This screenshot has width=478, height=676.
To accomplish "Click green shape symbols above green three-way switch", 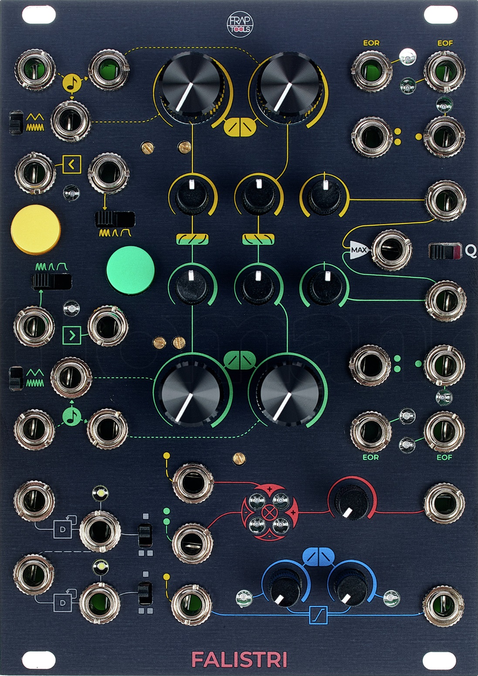I will pyautogui.click(x=51, y=266).
